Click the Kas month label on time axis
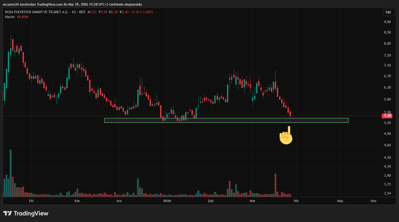Image resolution: width=399 pixels, height=222 pixels. click(x=77, y=201)
